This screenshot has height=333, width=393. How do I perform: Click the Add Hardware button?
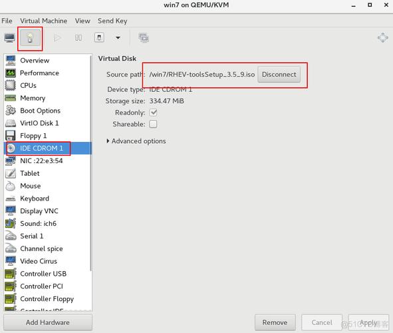tap(48, 322)
